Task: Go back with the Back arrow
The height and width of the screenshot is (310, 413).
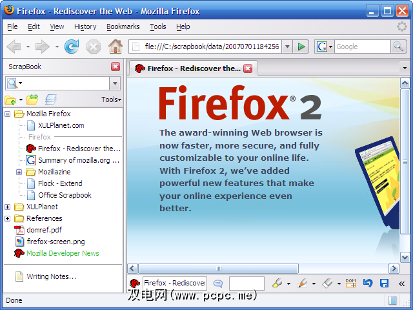Action: coord(14,46)
